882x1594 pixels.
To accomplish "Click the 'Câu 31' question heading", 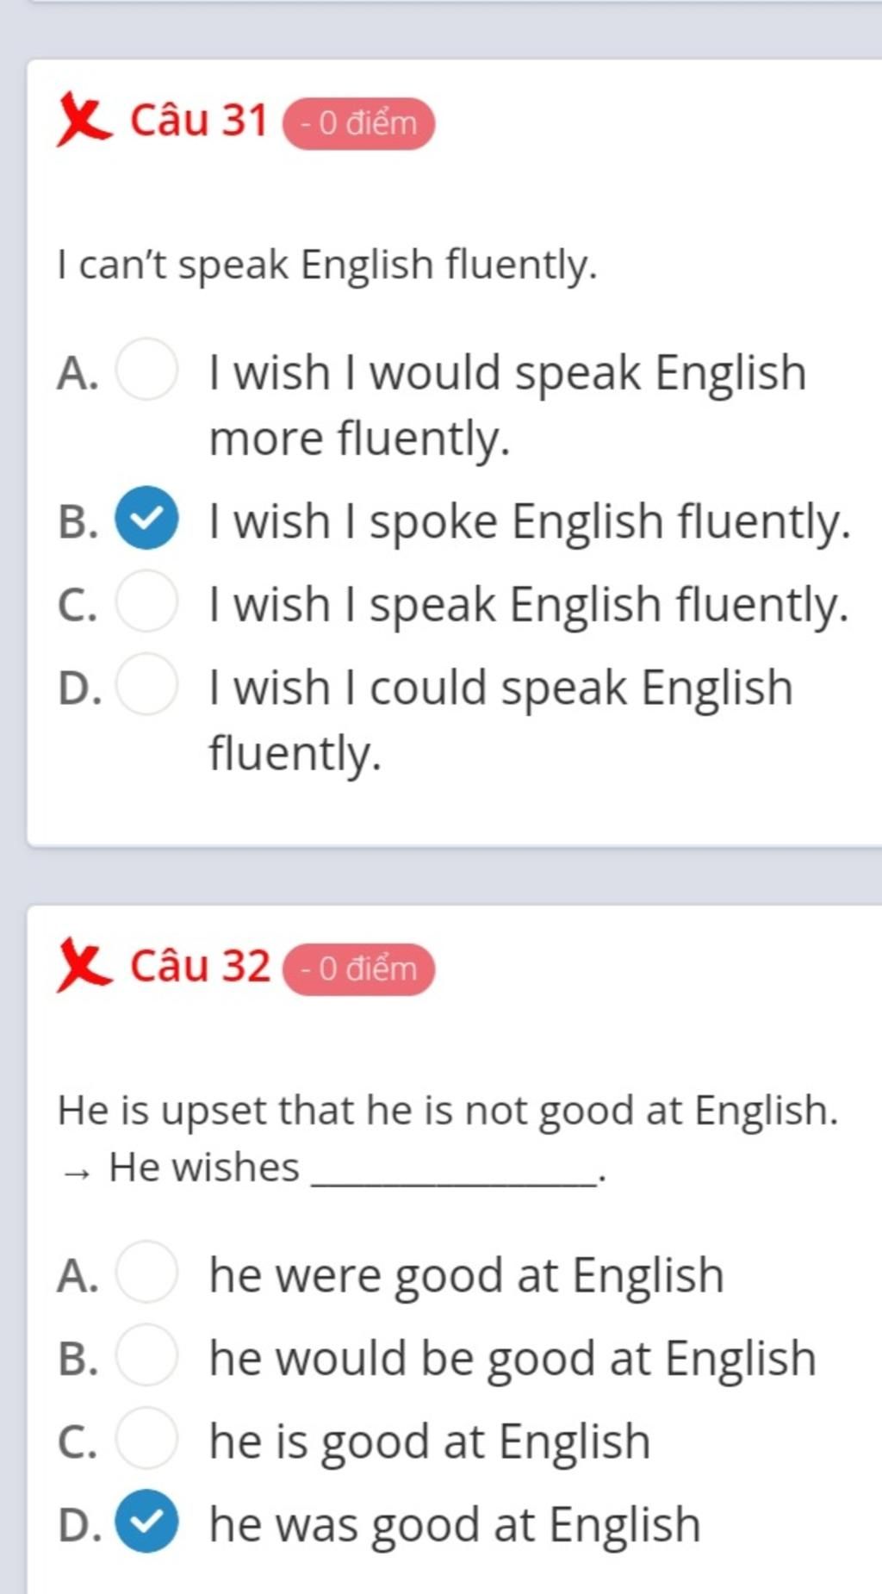I will click(199, 121).
